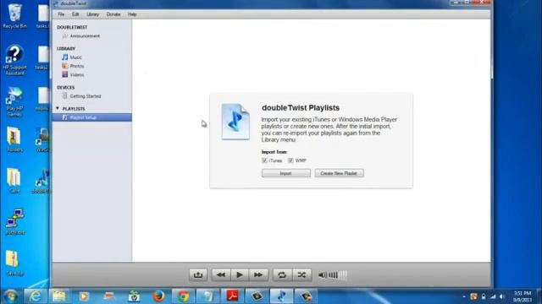Click the Import button
This screenshot has height=304, width=542.
click(x=286, y=173)
